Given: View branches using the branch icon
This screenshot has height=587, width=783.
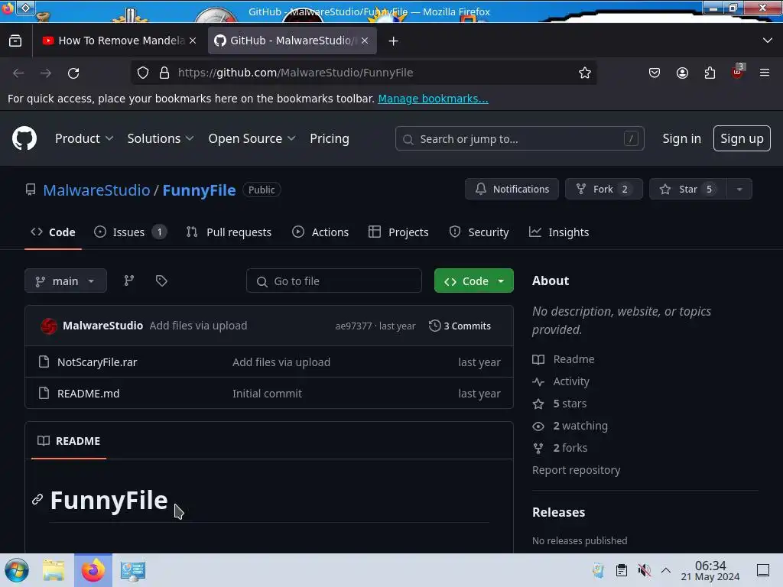Looking at the screenshot, I should [128, 281].
